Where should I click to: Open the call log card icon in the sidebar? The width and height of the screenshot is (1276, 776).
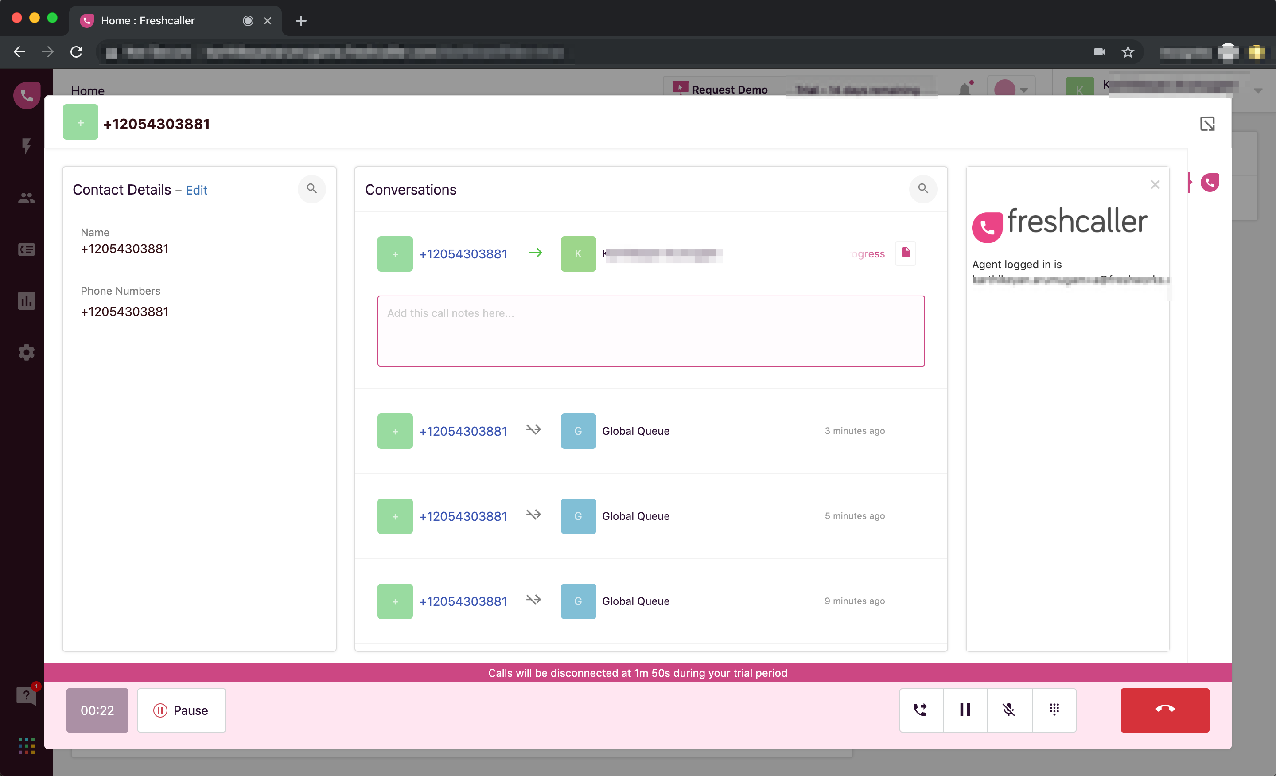(x=27, y=250)
